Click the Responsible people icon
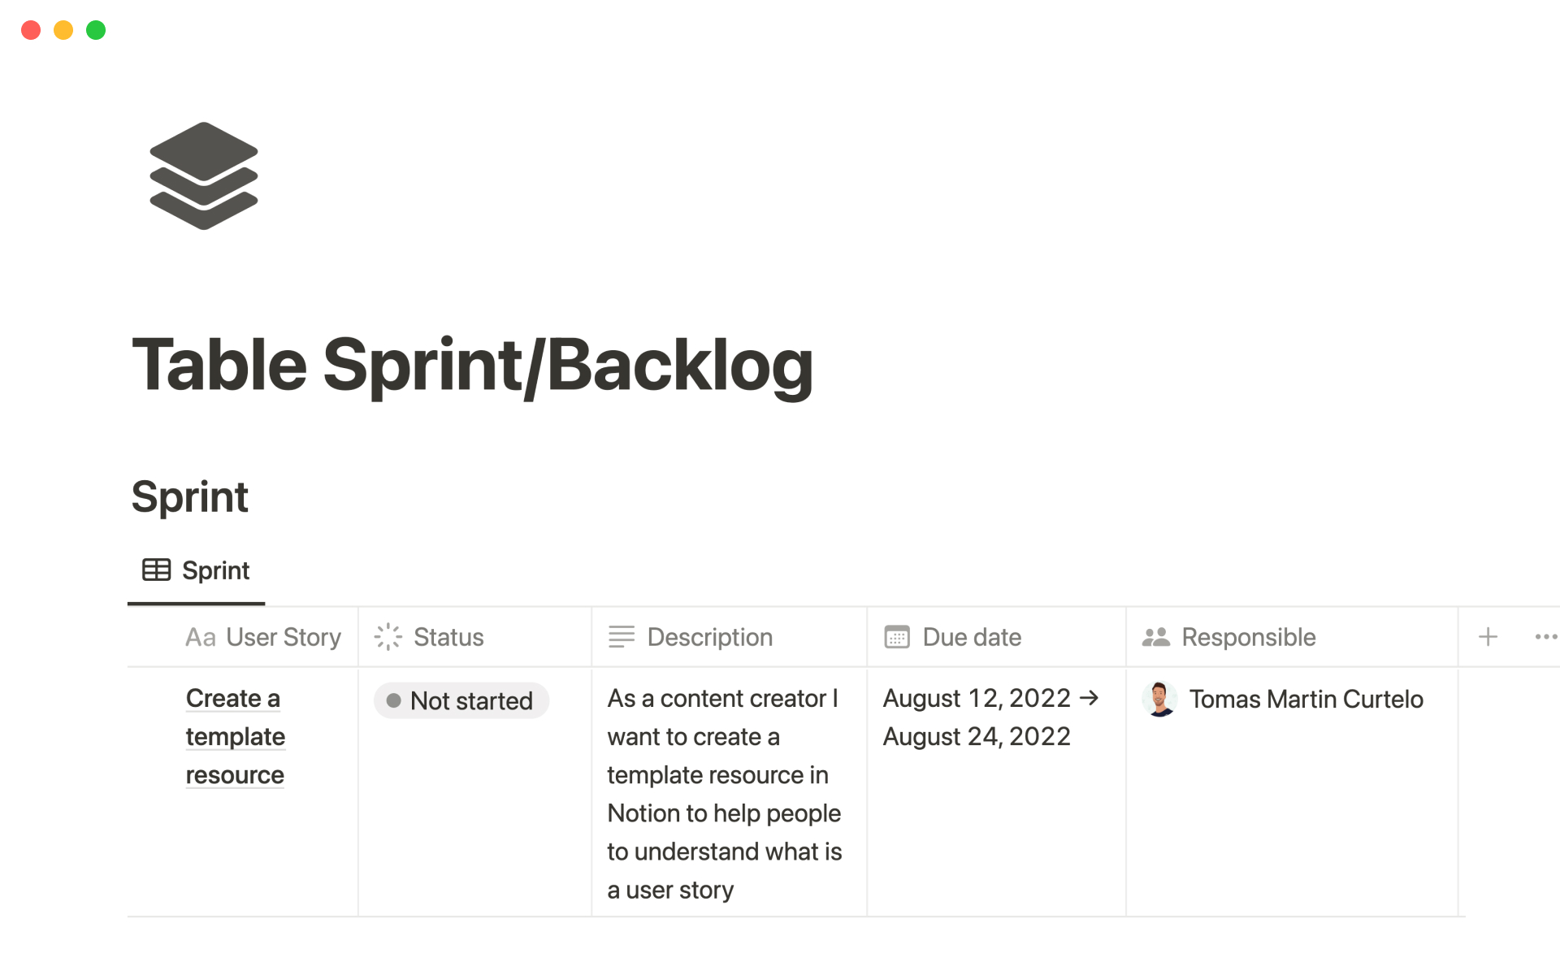This screenshot has width=1560, height=975. [1155, 637]
